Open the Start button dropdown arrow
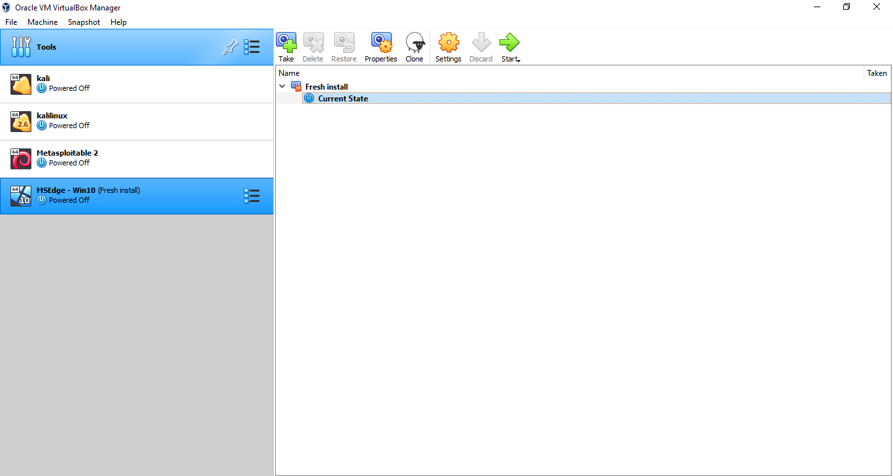Viewport: 893px width, 476px height. pyautogui.click(x=518, y=60)
